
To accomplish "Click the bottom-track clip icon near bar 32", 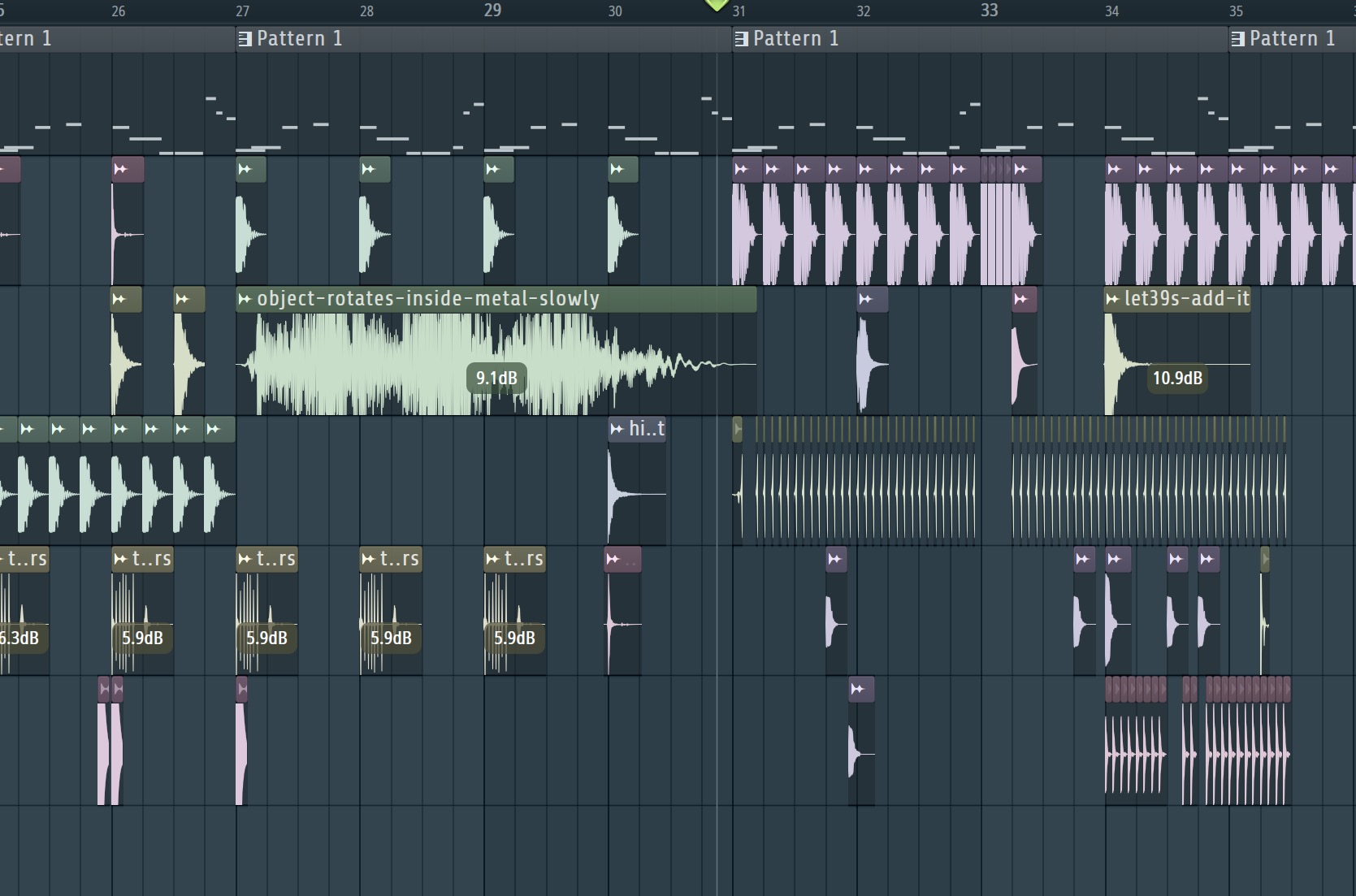I will [857, 689].
